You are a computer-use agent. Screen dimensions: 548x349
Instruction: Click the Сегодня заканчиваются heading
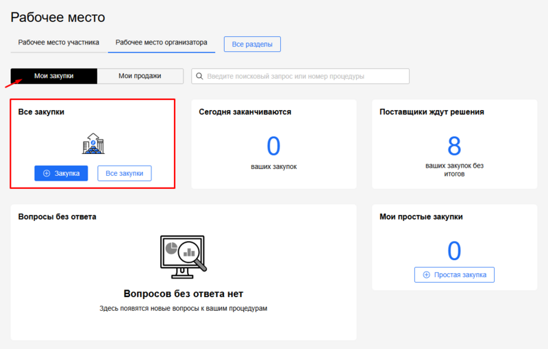point(245,112)
